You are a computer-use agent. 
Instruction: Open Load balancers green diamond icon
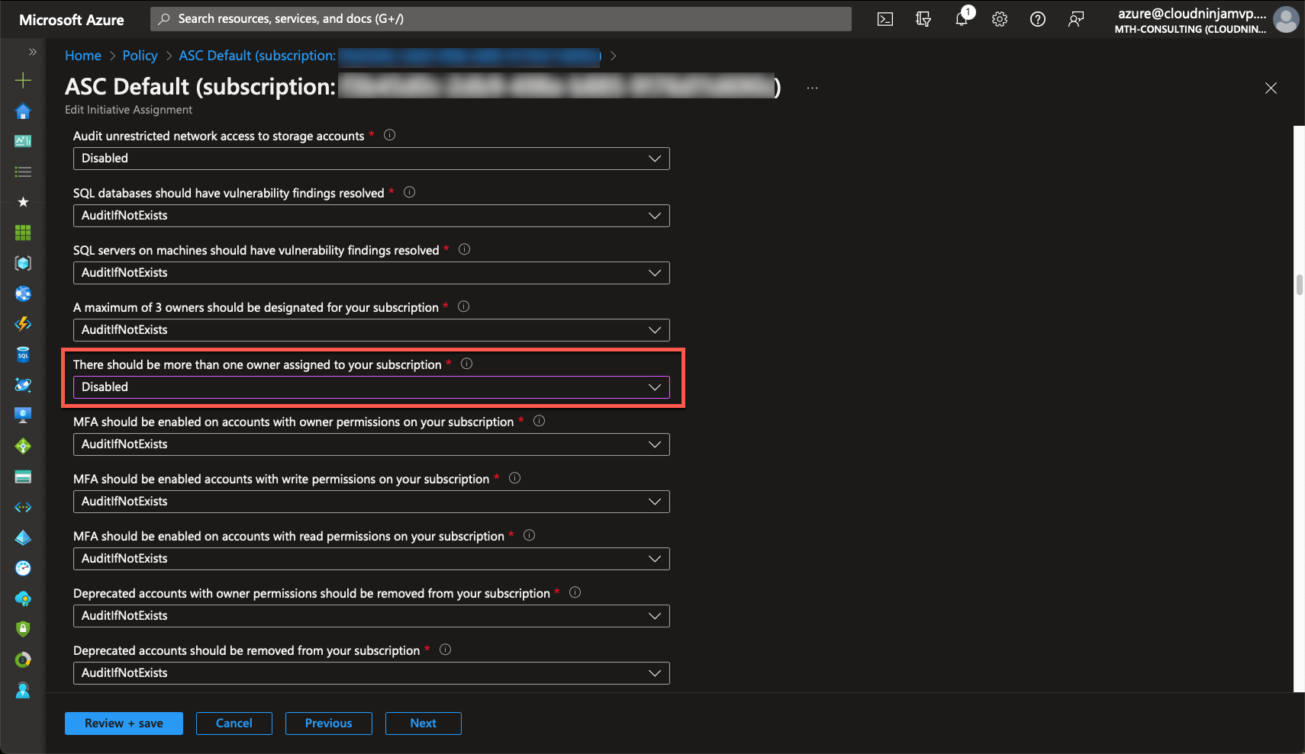pos(23,446)
